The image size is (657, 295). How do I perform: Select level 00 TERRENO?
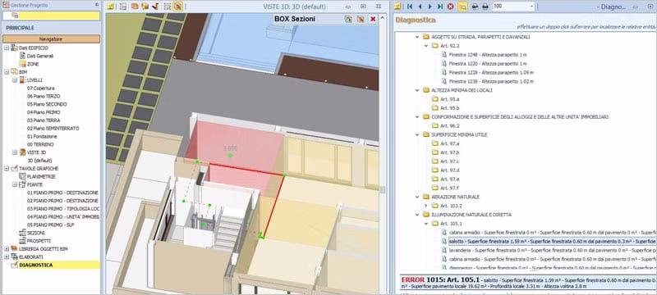(x=40, y=144)
